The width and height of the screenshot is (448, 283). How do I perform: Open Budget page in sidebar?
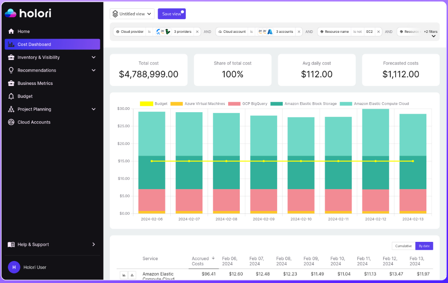pyautogui.click(x=52, y=96)
